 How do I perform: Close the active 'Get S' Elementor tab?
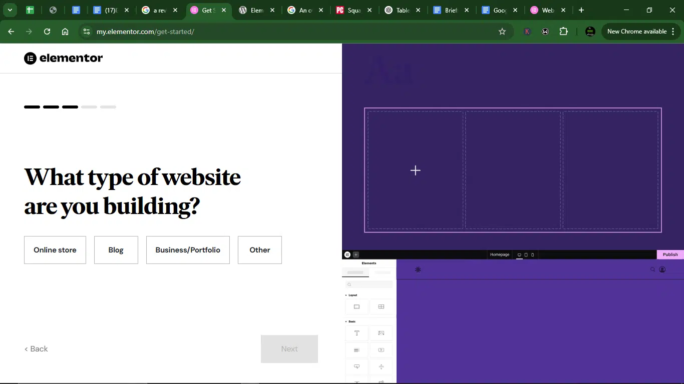(x=224, y=10)
